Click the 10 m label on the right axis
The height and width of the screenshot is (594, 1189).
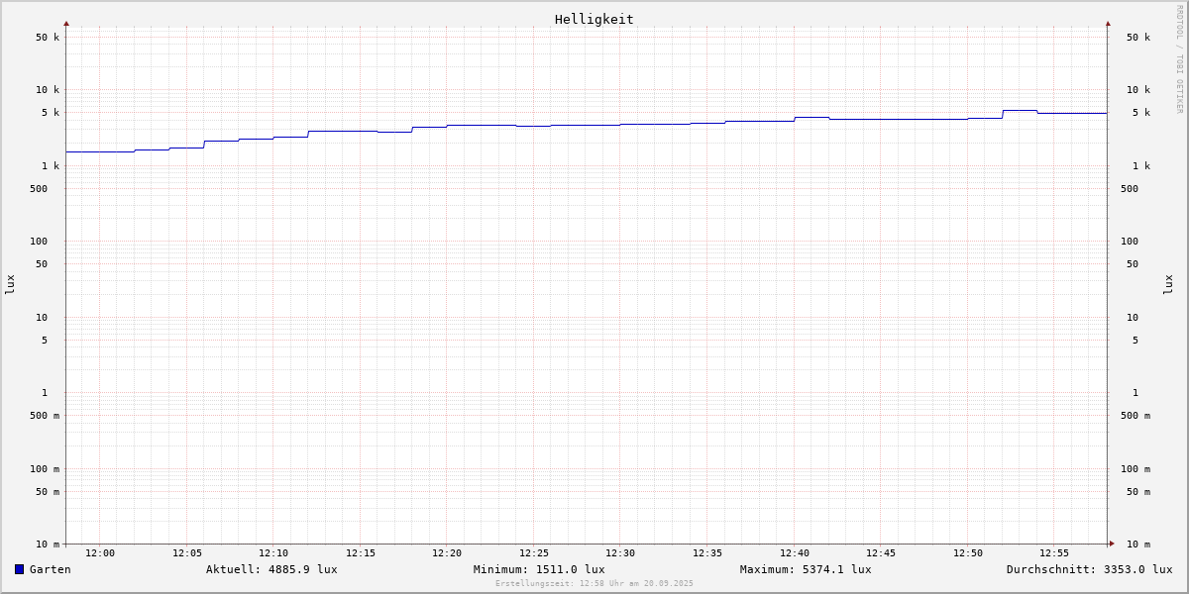pyautogui.click(x=1137, y=544)
